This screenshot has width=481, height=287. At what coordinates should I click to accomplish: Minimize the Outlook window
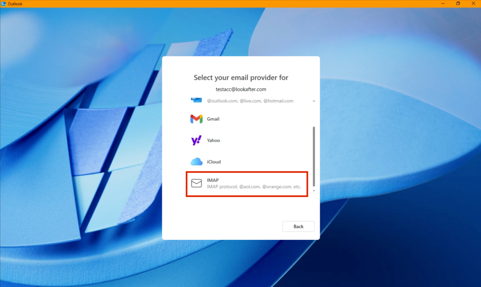tap(443, 4)
